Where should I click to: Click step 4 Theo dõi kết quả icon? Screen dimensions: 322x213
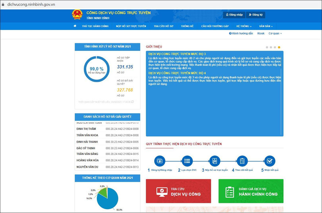point(242,161)
